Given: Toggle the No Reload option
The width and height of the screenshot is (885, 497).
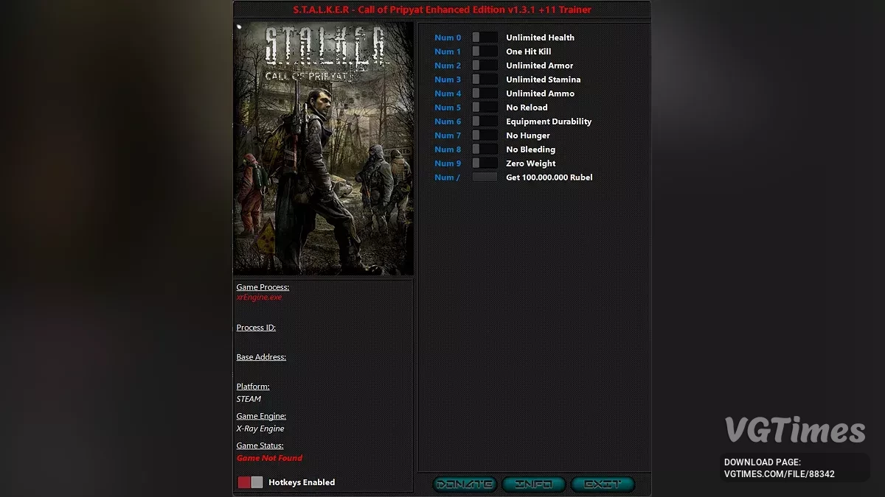Looking at the screenshot, I should click(485, 107).
